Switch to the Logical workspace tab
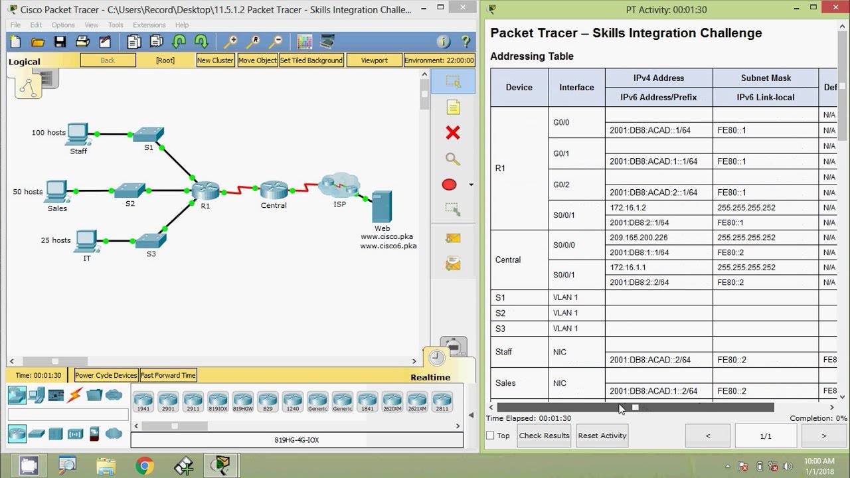 click(25, 62)
